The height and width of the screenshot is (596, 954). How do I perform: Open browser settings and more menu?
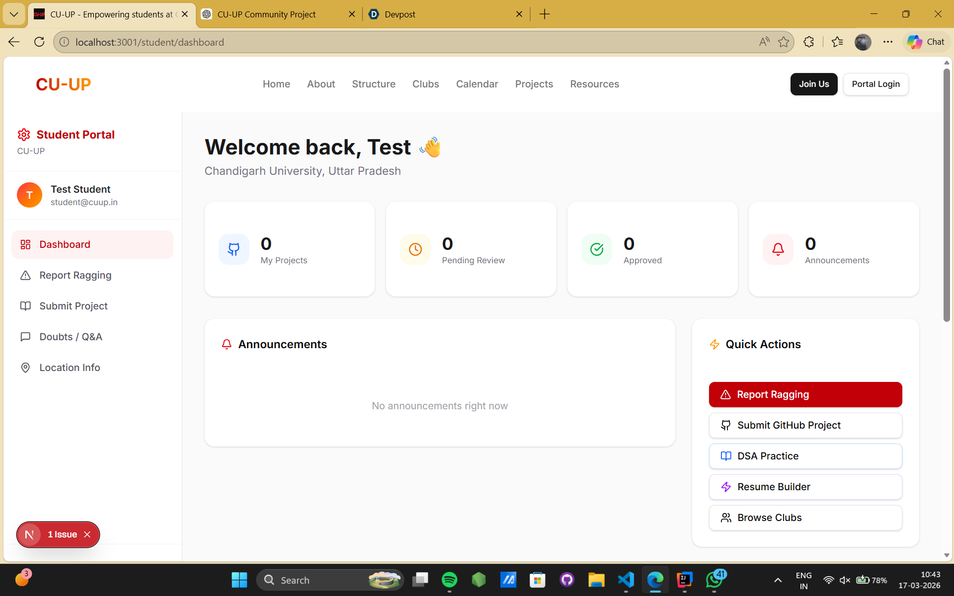888,42
